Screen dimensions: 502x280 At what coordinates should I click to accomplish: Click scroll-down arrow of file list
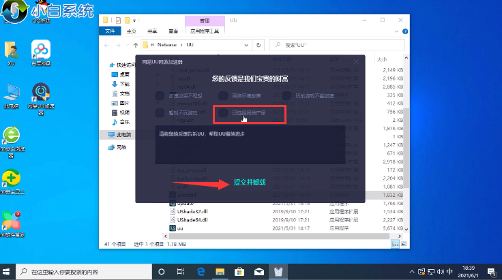click(x=406, y=229)
